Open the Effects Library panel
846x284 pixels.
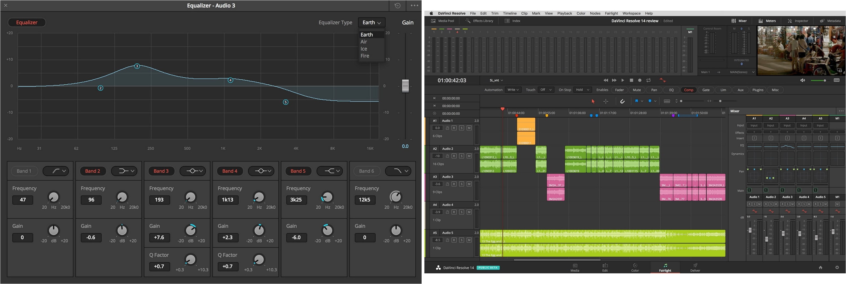[479, 21]
